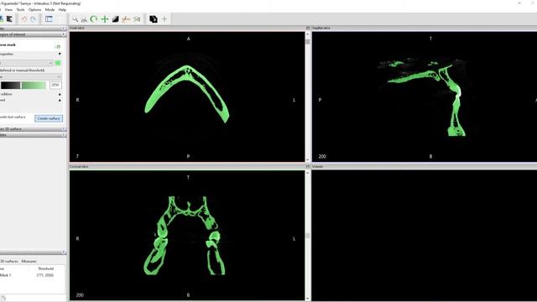Image resolution: width=537 pixels, height=302 pixels.
Task: Click the Threshold column header
Action: 45,268
